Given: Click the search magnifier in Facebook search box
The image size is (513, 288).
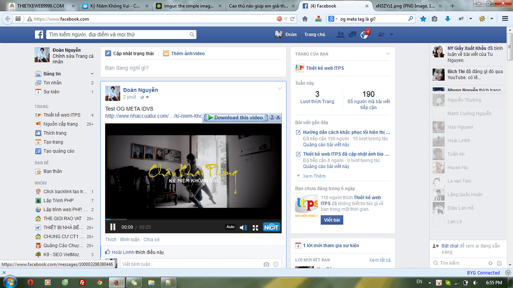Looking at the screenshot, I should coord(192,34).
